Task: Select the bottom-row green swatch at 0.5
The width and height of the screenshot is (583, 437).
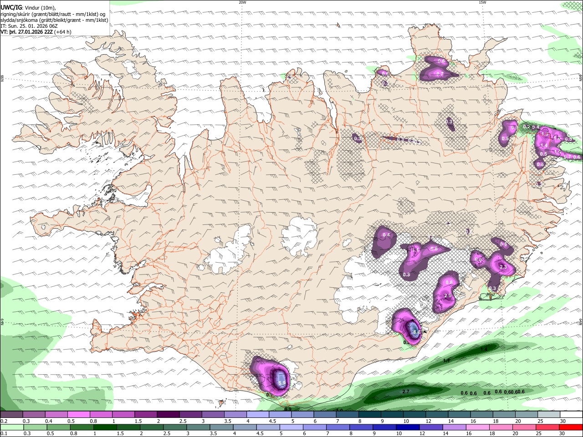Action: 58,427
